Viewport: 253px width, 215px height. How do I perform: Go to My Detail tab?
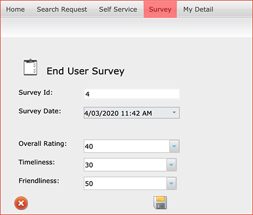point(198,9)
